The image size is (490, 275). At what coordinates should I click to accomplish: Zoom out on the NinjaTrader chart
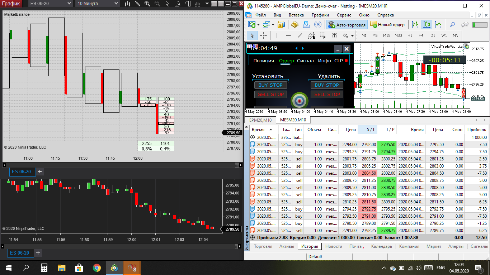157,4
